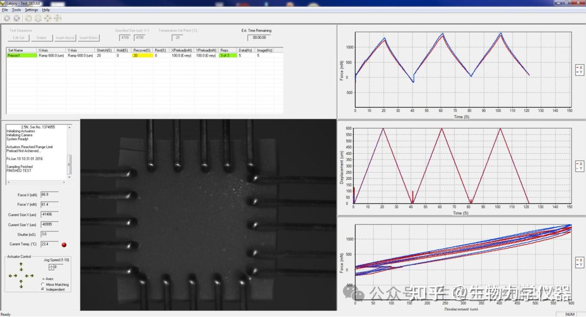Click the fourth toolbar icon, left of the two cross-arrow icons
The height and width of the screenshot is (317, 586).
coord(38,19)
